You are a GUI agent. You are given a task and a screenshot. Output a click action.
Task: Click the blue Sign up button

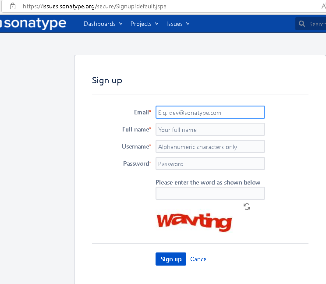(x=171, y=259)
